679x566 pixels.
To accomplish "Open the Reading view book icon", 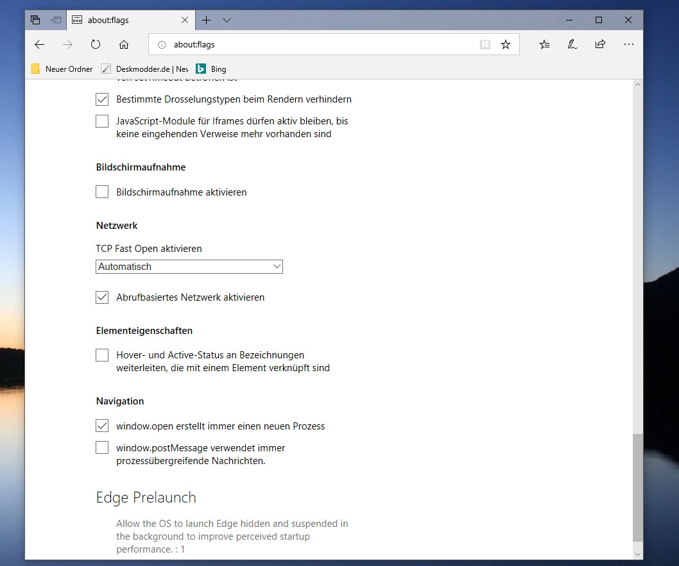I will click(485, 44).
